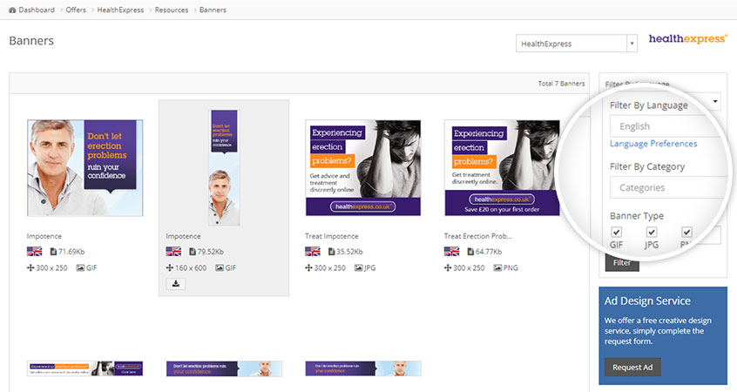Click the dropdown arrow beside HealthExpress
737x392 pixels.
[x=632, y=44]
